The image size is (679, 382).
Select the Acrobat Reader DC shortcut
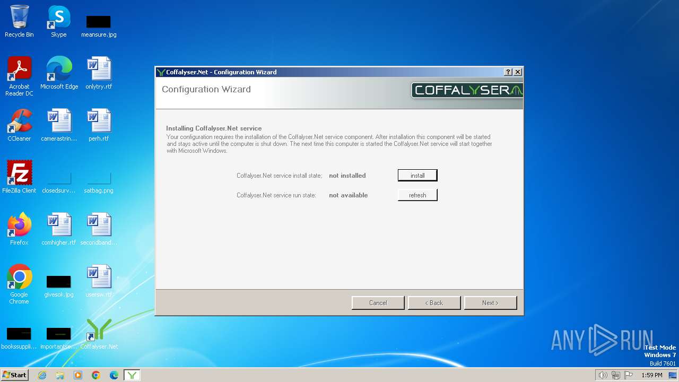pos(19,76)
